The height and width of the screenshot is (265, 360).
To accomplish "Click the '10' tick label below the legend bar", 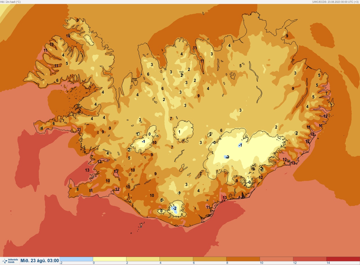I will (x=262, y=263).
